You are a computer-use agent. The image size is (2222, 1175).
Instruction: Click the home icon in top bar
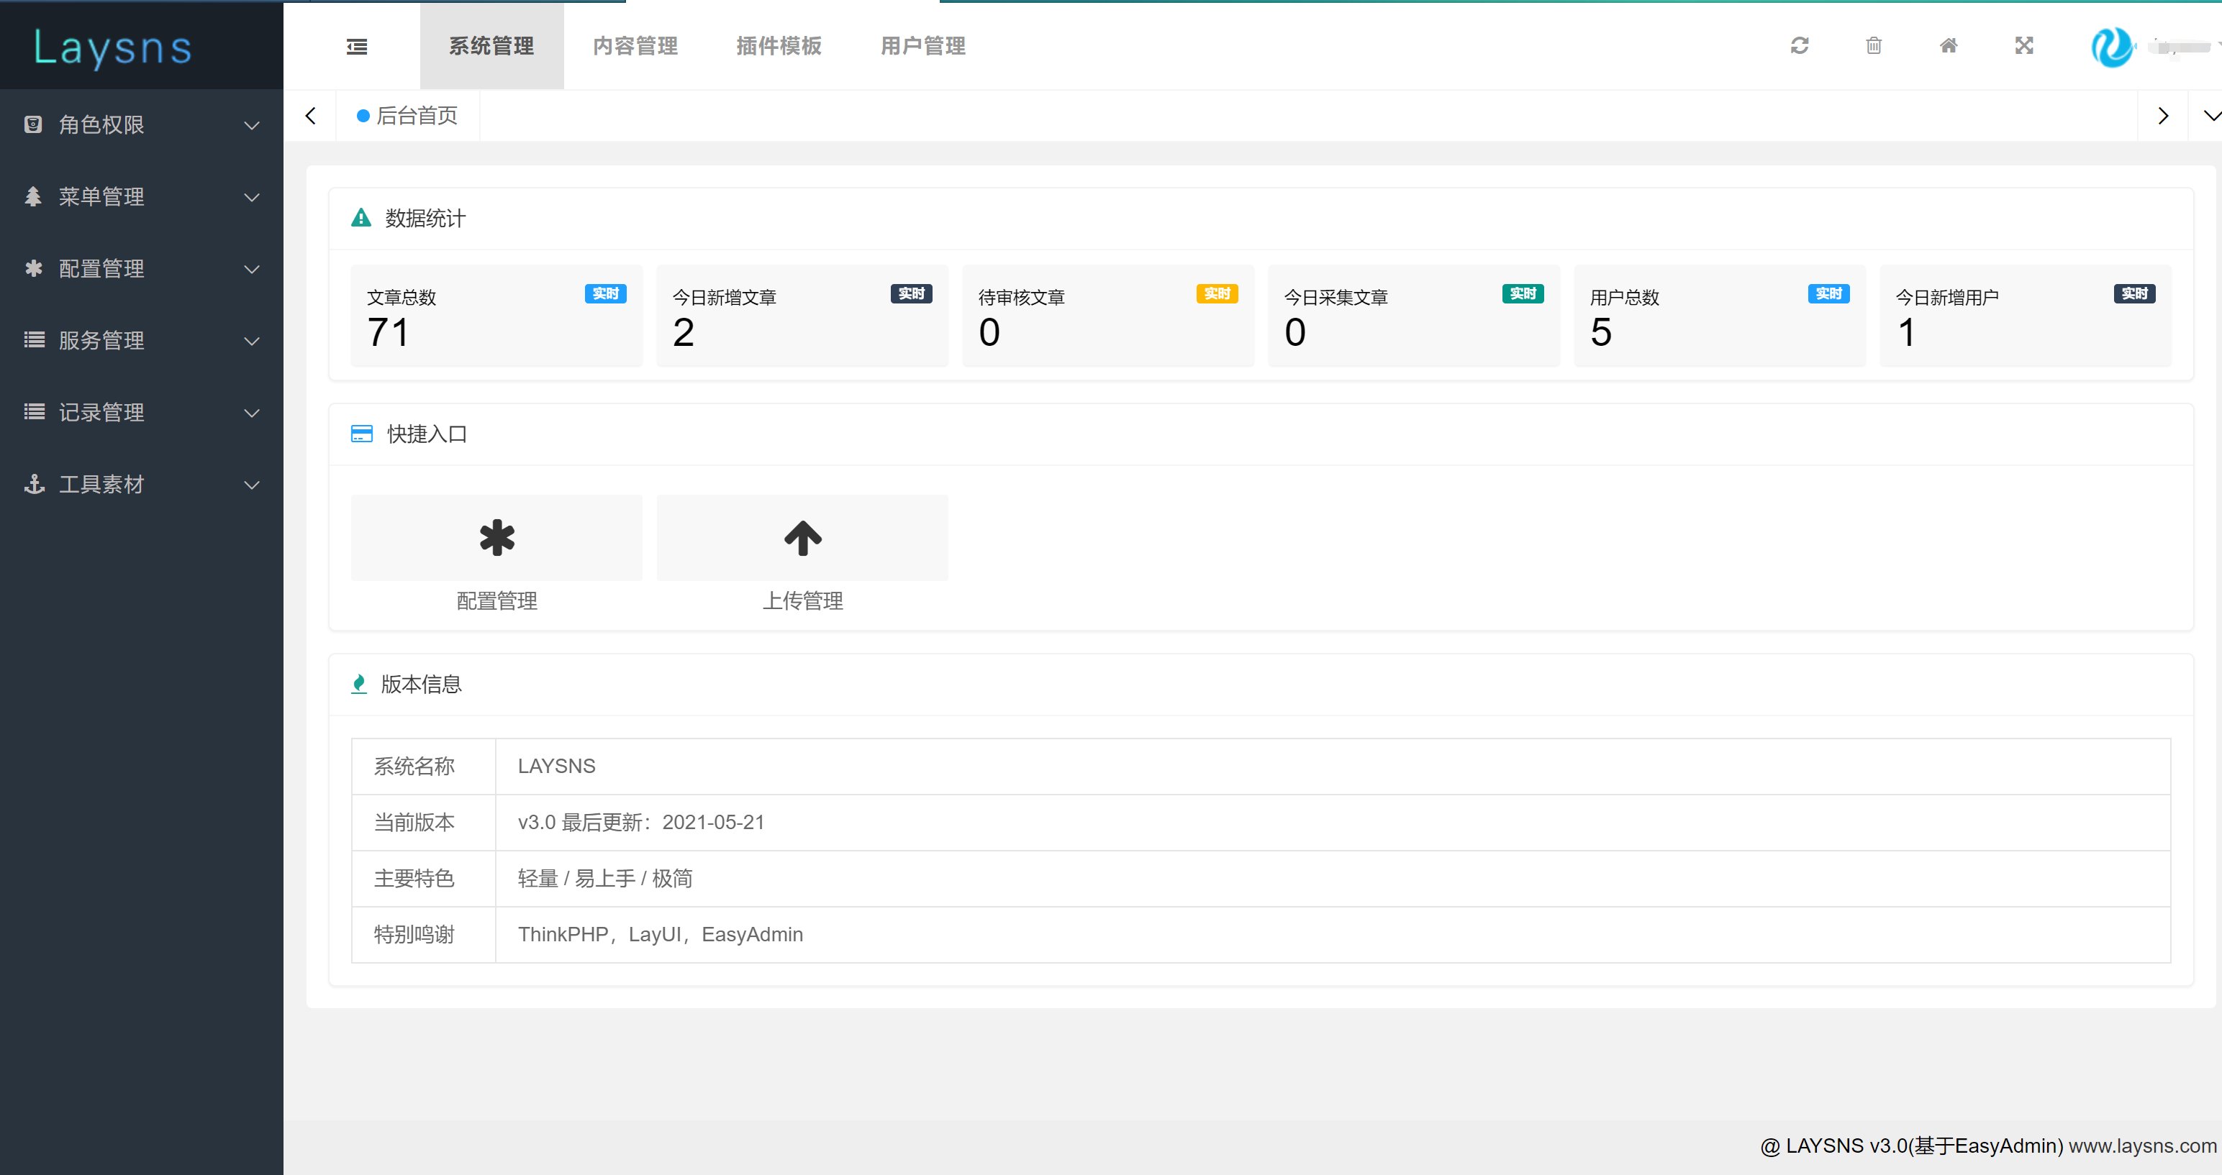1949,46
